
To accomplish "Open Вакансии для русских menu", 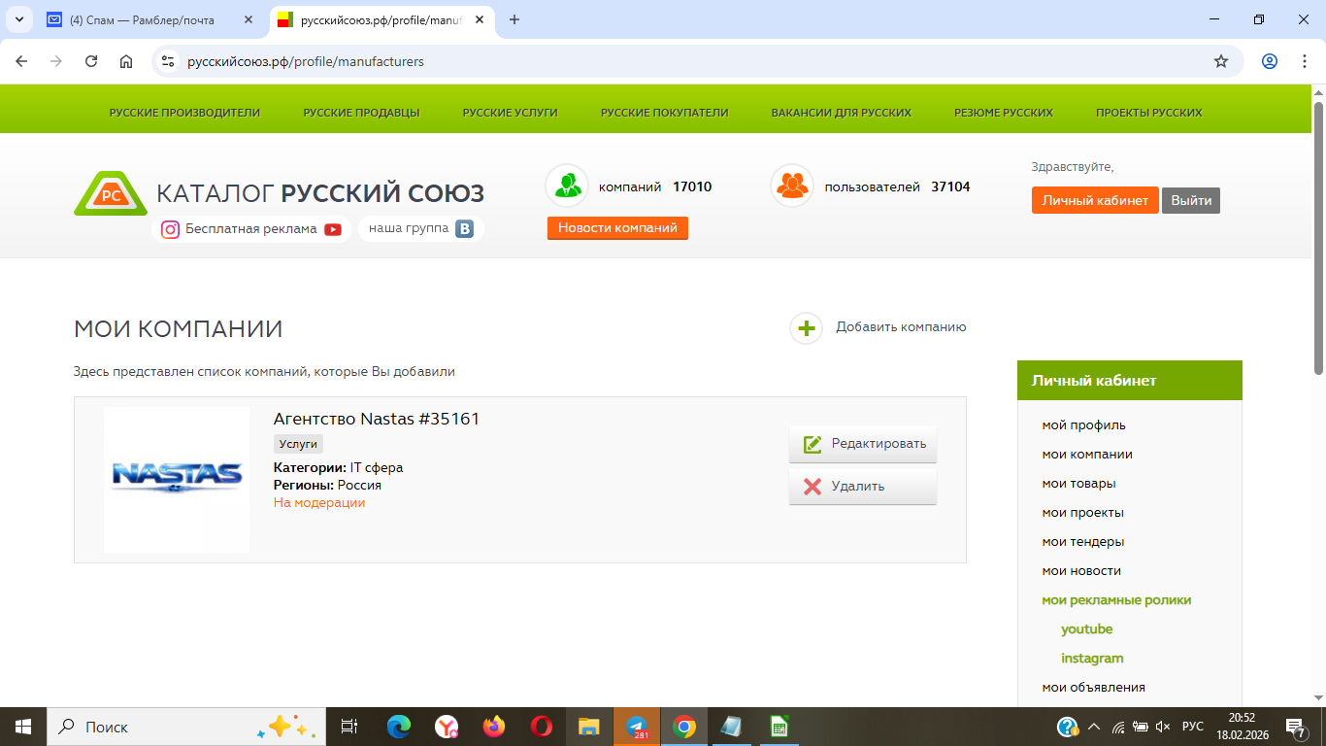I will click(x=842, y=113).
